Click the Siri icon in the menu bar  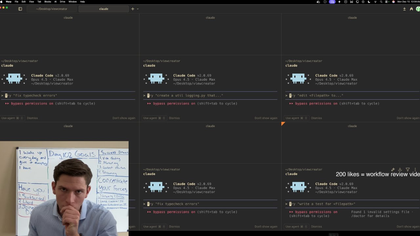393,2
